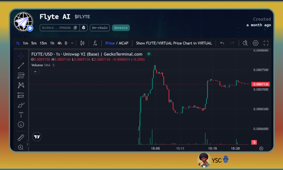Copy the contract address 0x34c4...998A8b
The width and height of the screenshot is (283, 170).
click(75, 28)
